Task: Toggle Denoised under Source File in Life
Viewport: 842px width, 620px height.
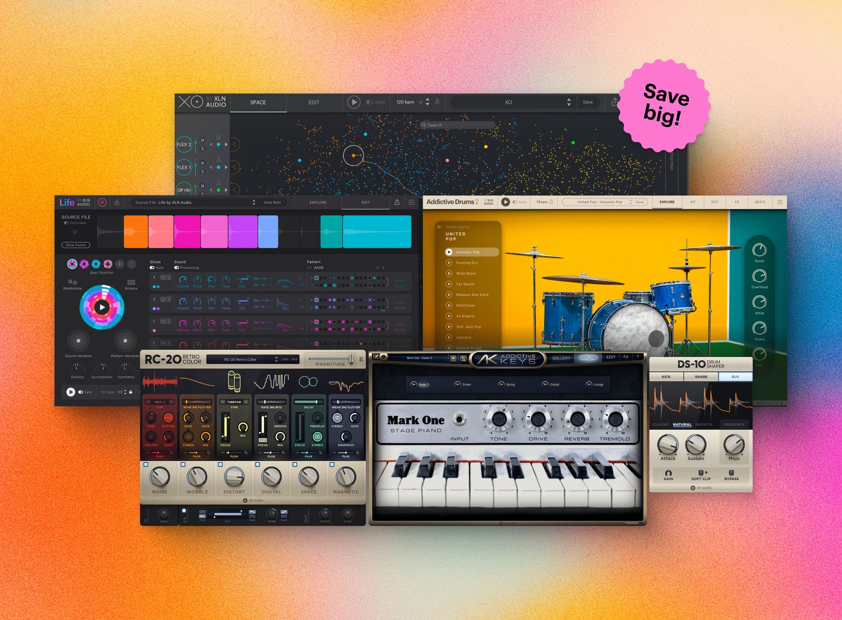Action: click(x=66, y=223)
